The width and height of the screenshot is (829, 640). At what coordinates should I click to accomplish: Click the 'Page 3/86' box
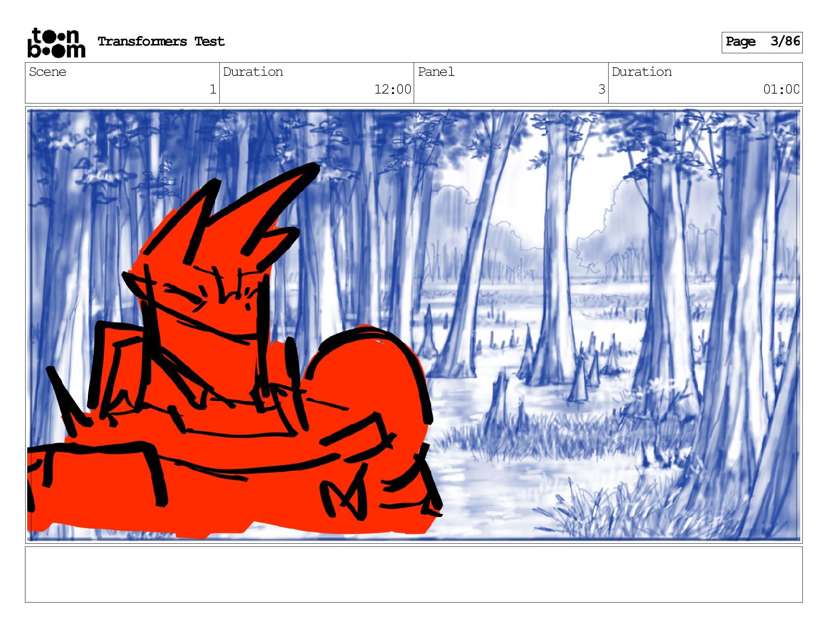click(762, 42)
